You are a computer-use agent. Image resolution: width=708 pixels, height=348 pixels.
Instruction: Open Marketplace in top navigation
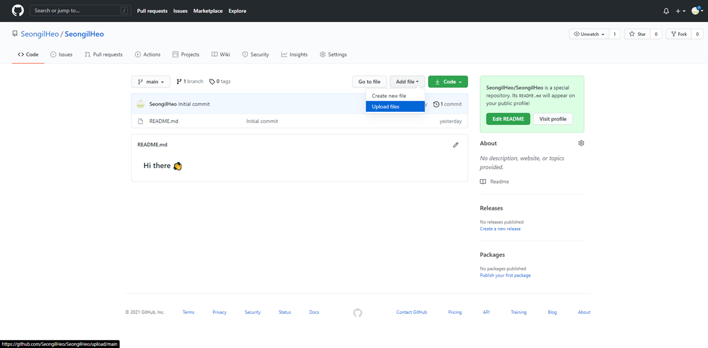click(x=208, y=11)
